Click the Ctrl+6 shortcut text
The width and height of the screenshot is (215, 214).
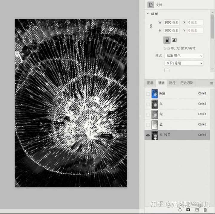(202, 135)
